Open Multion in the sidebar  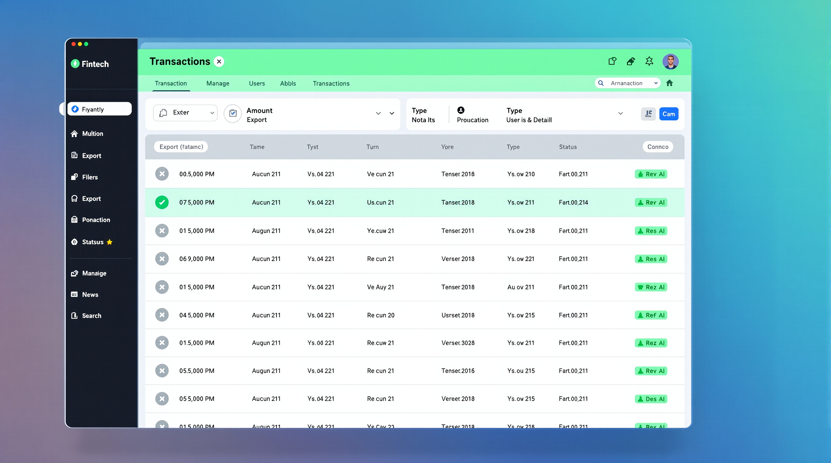click(x=92, y=134)
